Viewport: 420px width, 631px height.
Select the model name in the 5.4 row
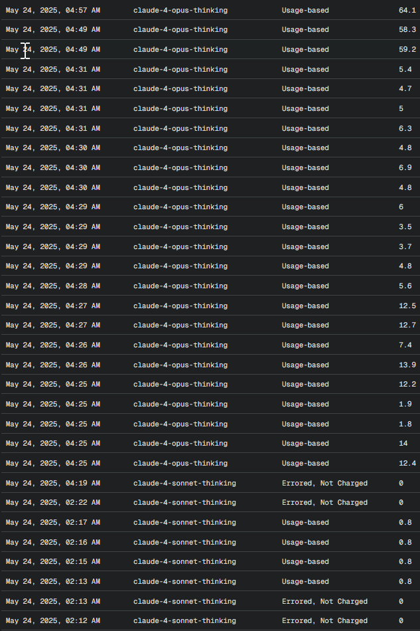point(180,69)
